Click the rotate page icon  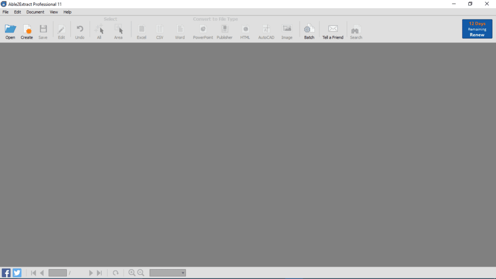click(116, 273)
